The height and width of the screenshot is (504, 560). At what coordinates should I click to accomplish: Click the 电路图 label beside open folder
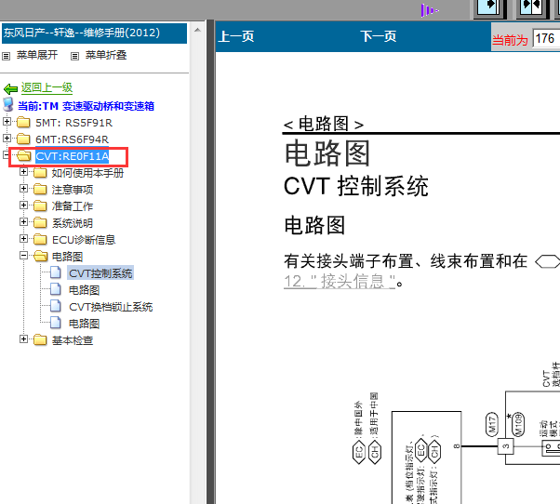pyautogui.click(x=68, y=257)
